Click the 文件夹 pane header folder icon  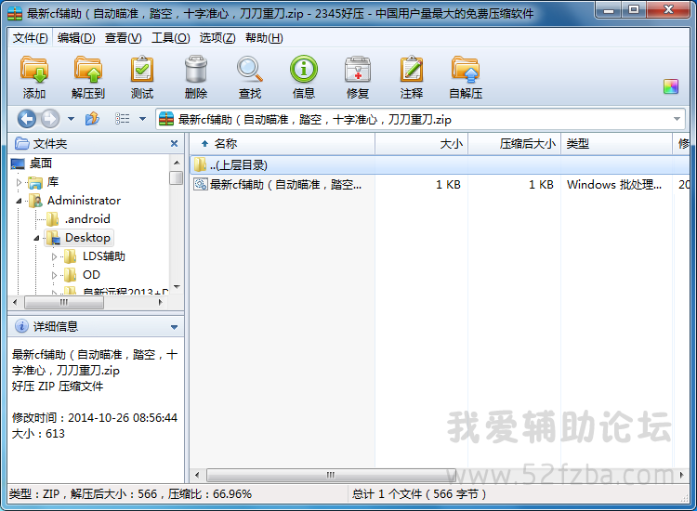(21, 143)
